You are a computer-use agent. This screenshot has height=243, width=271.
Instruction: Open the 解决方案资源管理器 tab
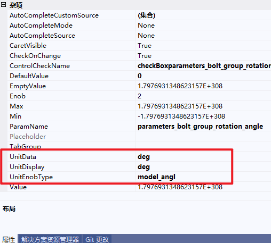(50, 239)
